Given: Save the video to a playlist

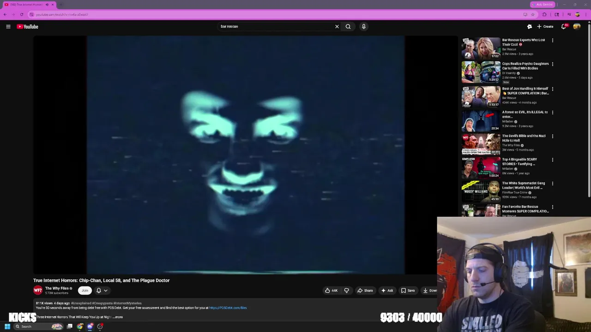Looking at the screenshot, I should [x=408, y=290].
